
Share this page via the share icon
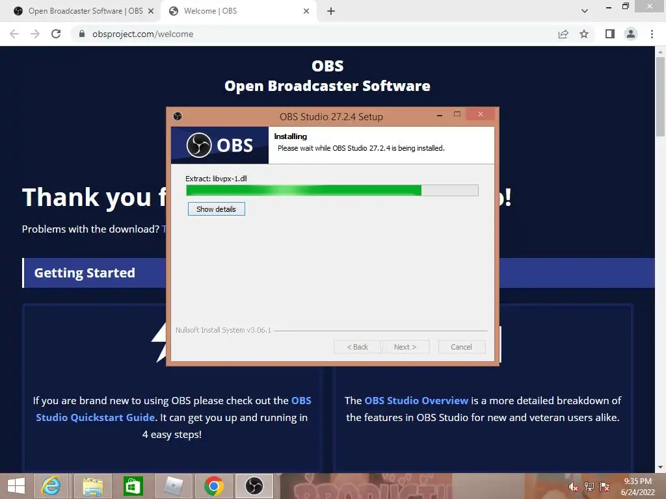point(563,34)
